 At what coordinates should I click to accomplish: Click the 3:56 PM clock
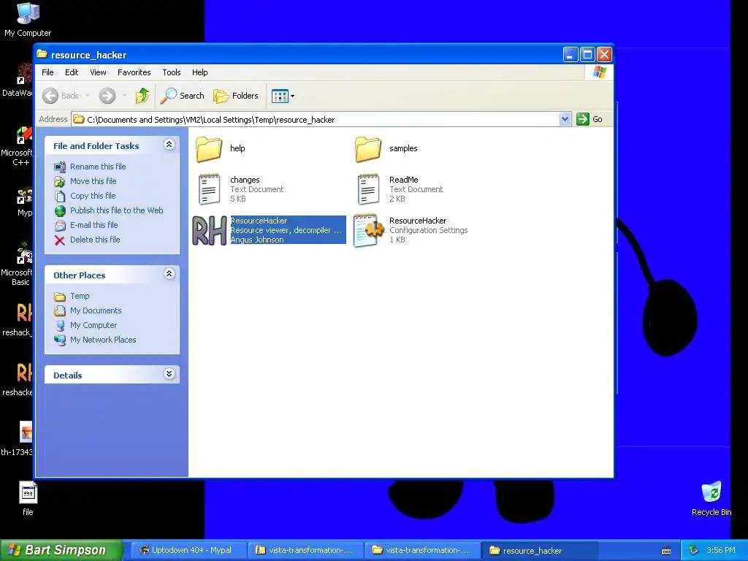coord(721,550)
